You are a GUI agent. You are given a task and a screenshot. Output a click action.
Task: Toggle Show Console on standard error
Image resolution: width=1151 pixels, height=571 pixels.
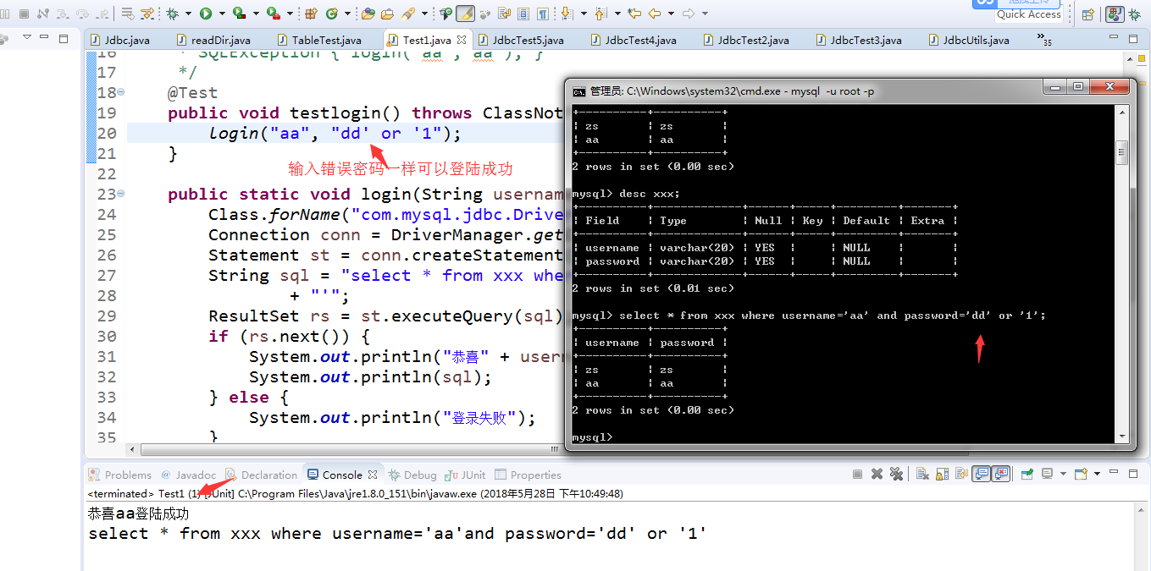[x=1002, y=474]
